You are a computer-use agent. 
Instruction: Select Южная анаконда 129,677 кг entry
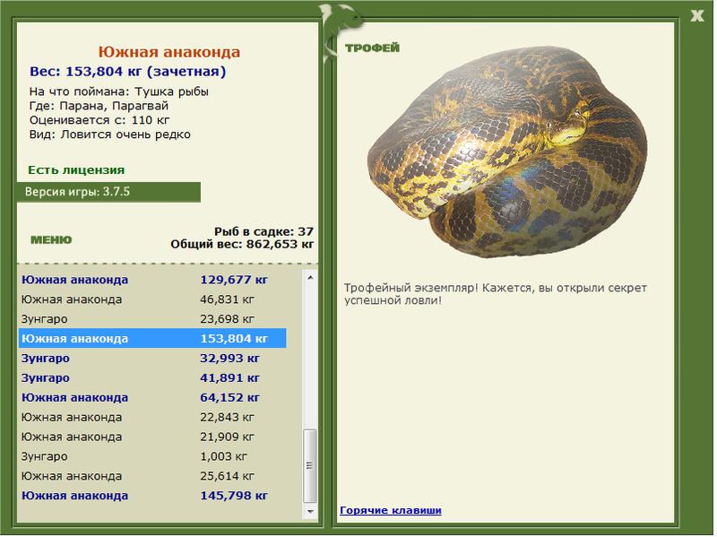[x=152, y=280]
